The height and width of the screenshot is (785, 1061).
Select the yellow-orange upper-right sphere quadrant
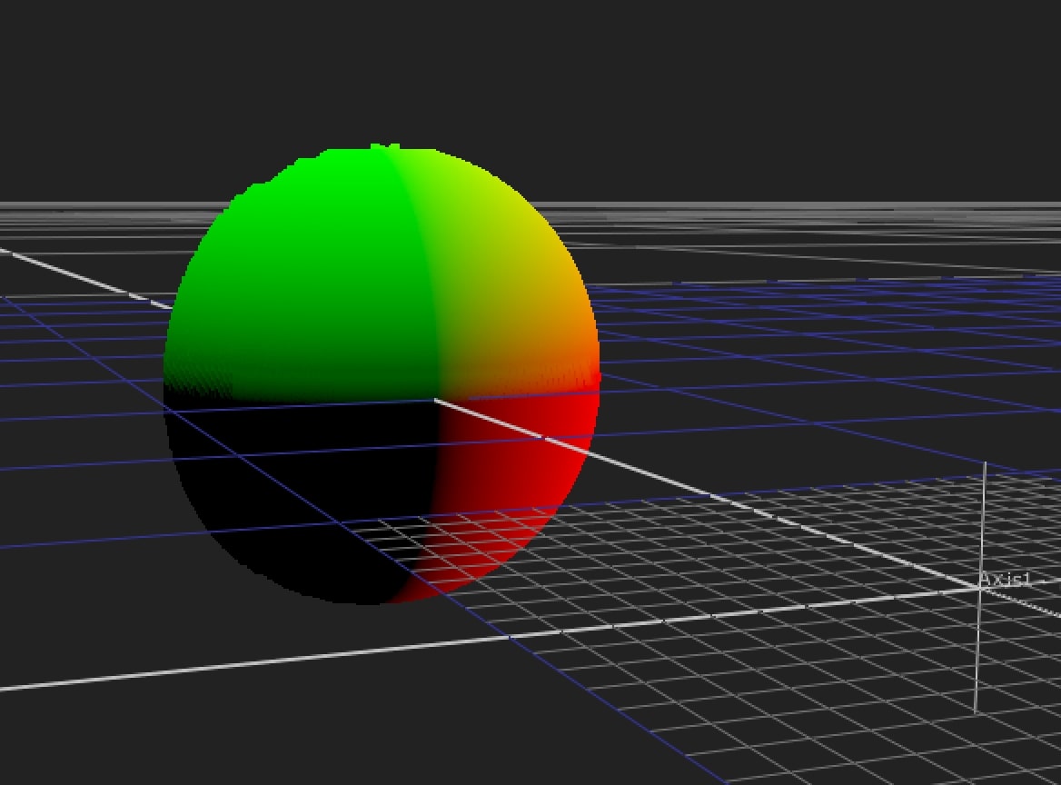click(509, 282)
